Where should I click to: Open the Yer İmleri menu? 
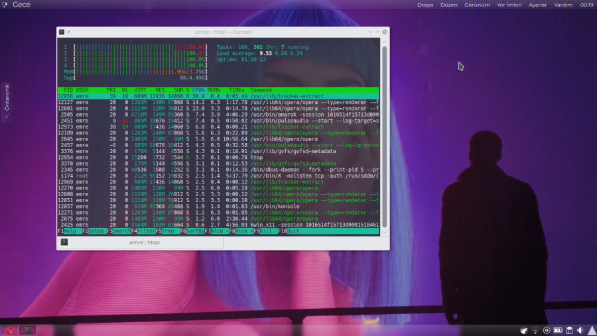click(509, 5)
